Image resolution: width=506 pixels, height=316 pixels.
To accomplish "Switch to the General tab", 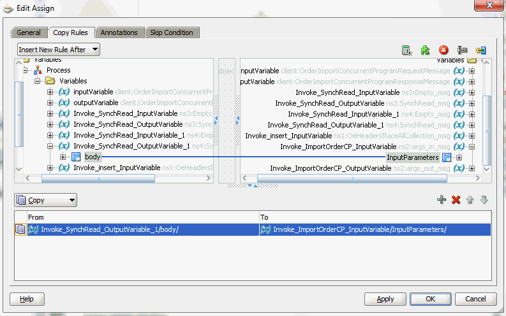I will [x=29, y=32].
